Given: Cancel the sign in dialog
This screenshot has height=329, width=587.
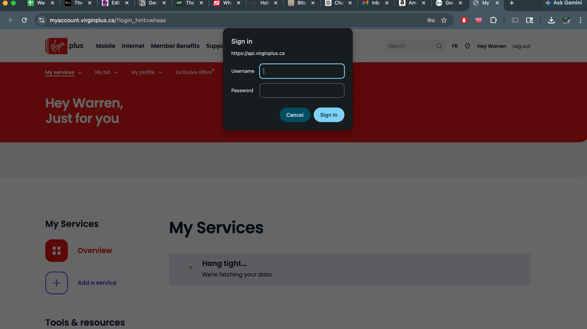Looking at the screenshot, I should pos(295,115).
